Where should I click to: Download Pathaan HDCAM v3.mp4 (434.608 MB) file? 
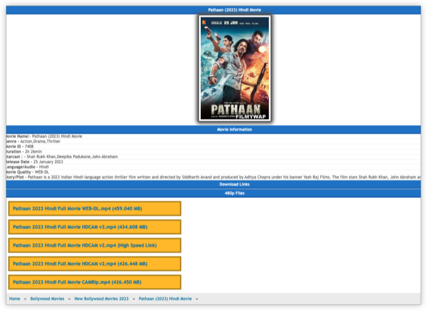94,227
